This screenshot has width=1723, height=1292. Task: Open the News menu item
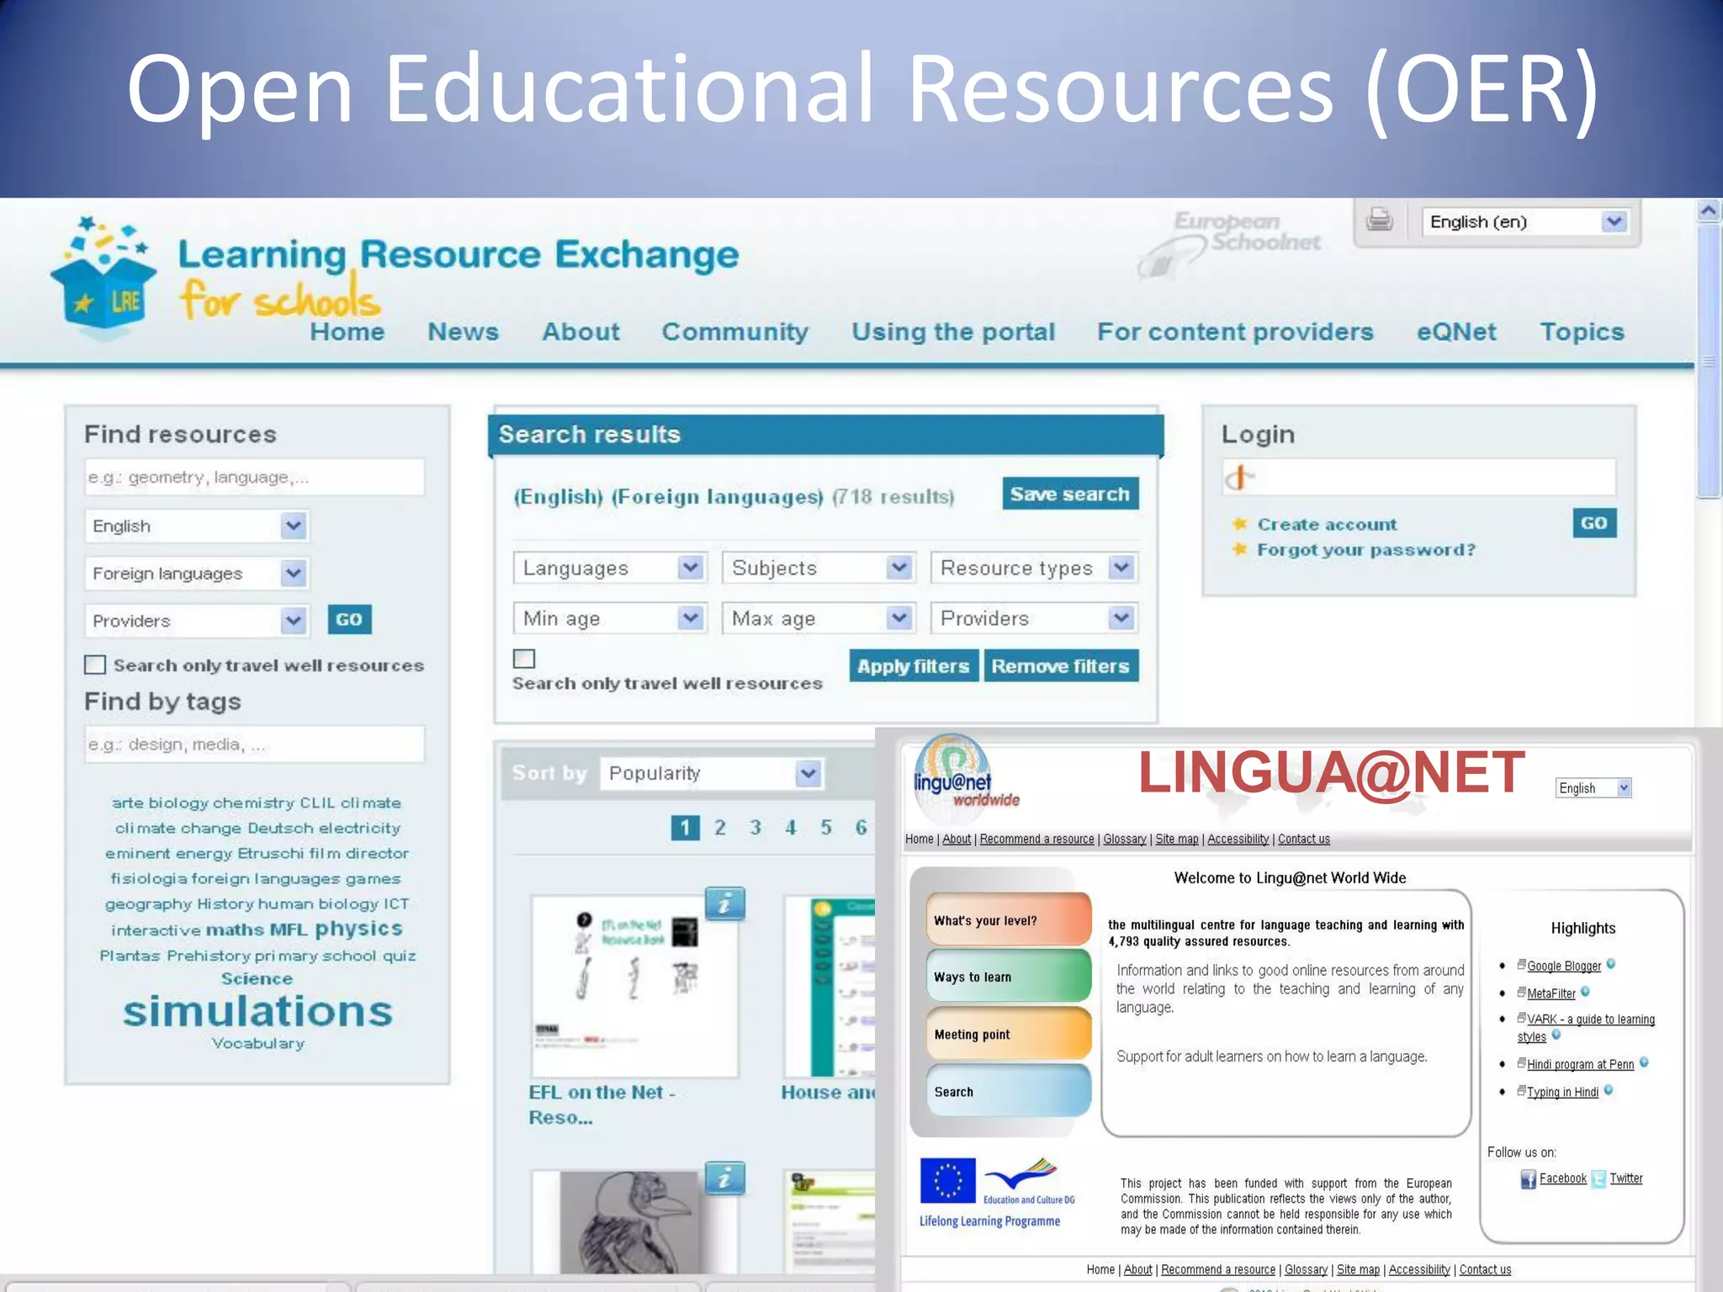463,331
